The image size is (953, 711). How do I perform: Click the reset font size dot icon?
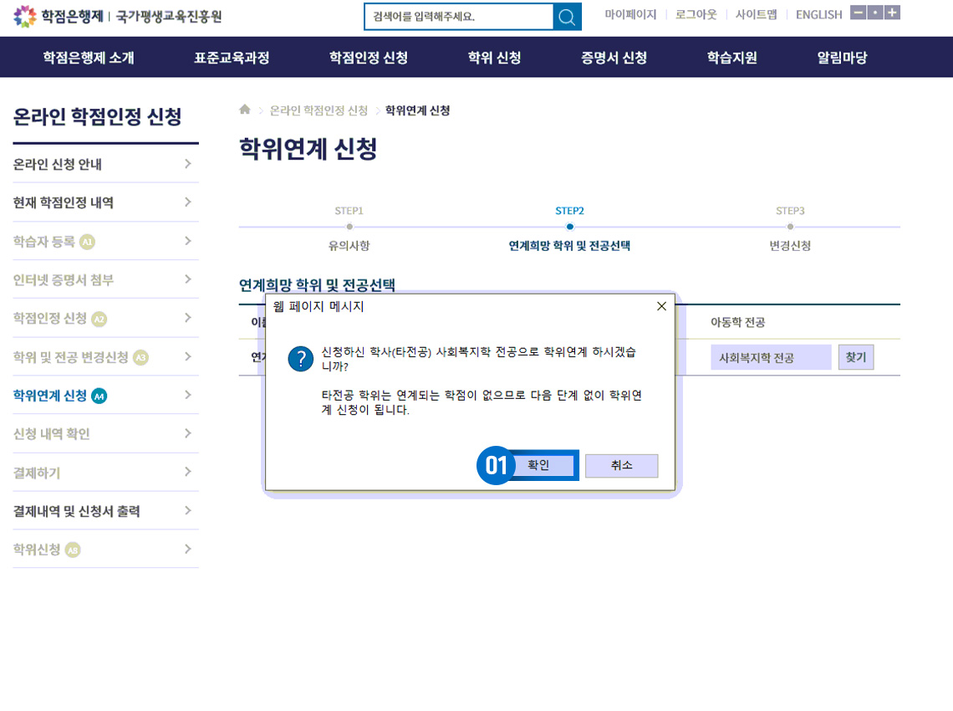(x=875, y=13)
